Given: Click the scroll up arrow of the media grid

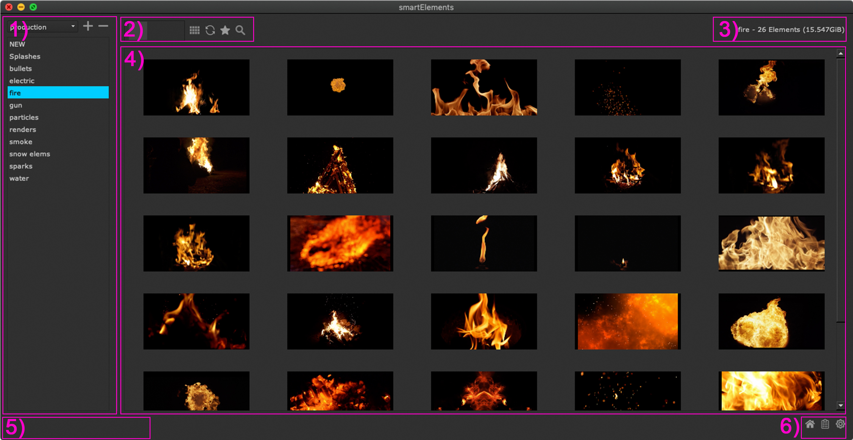Looking at the screenshot, I should 841,53.
